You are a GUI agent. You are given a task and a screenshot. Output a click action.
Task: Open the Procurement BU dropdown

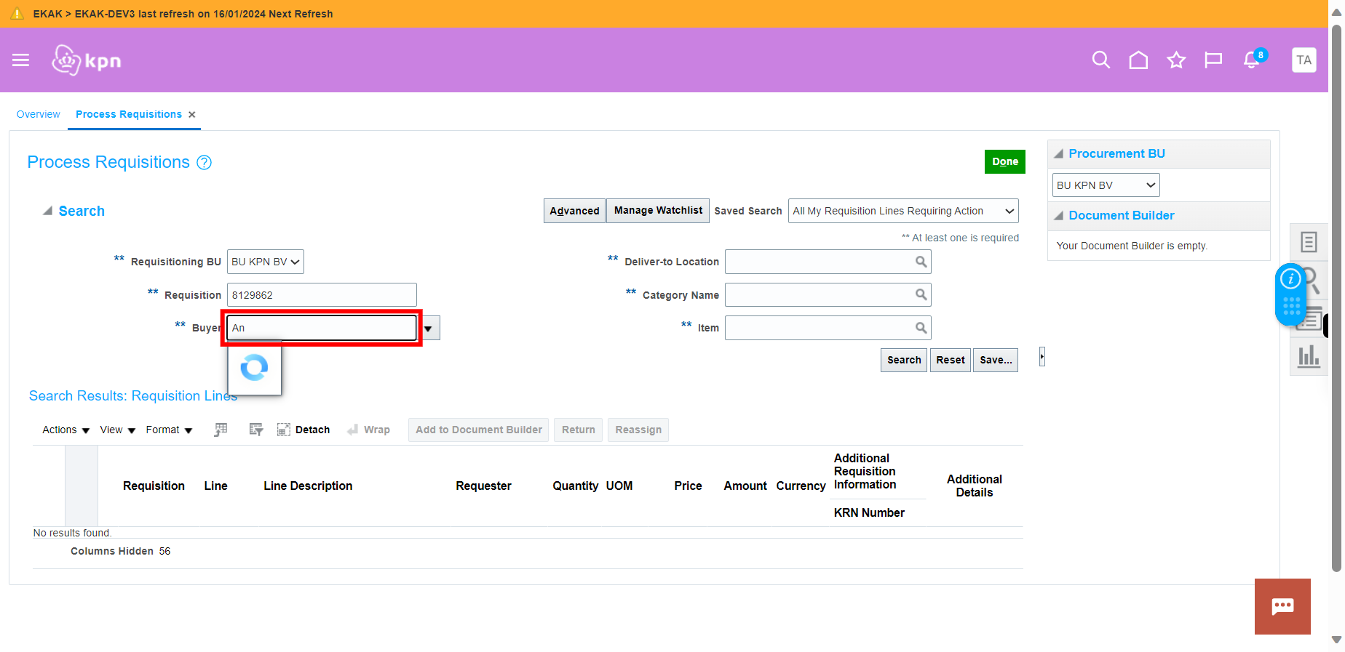1106,185
